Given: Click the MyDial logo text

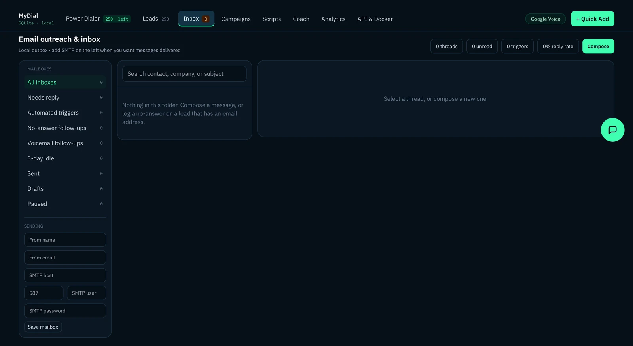Looking at the screenshot, I should [x=28, y=16].
